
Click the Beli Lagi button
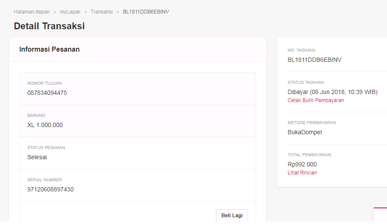[232, 216]
